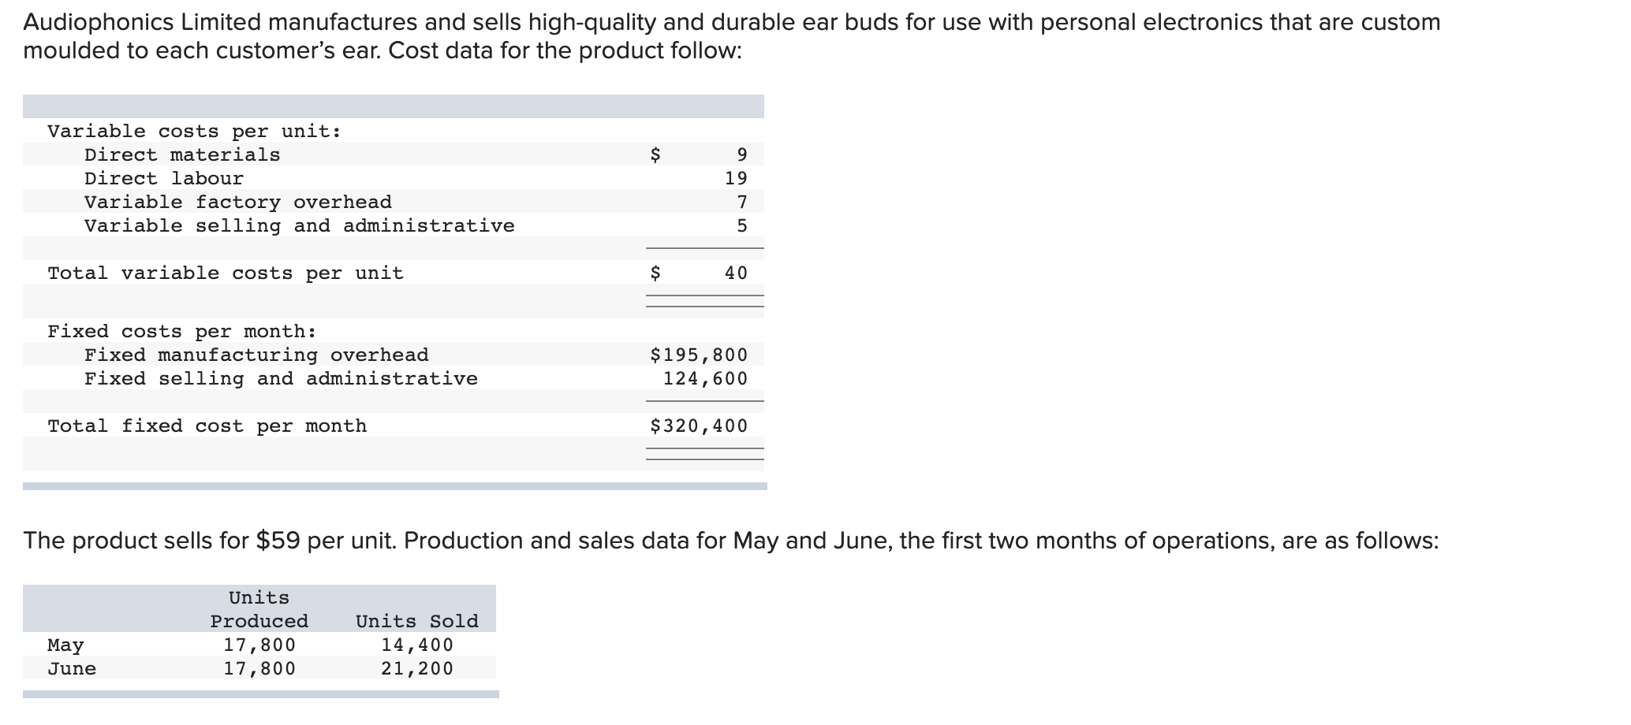Click May units sold value 14,400
Screen dimensions: 1631x725
pyautogui.click(x=417, y=645)
